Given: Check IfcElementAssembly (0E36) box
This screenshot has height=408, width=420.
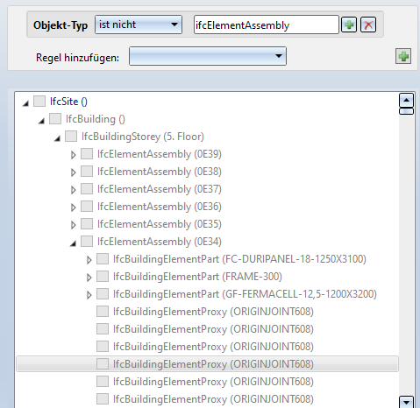Looking at the screenshot, I should 87,207.
